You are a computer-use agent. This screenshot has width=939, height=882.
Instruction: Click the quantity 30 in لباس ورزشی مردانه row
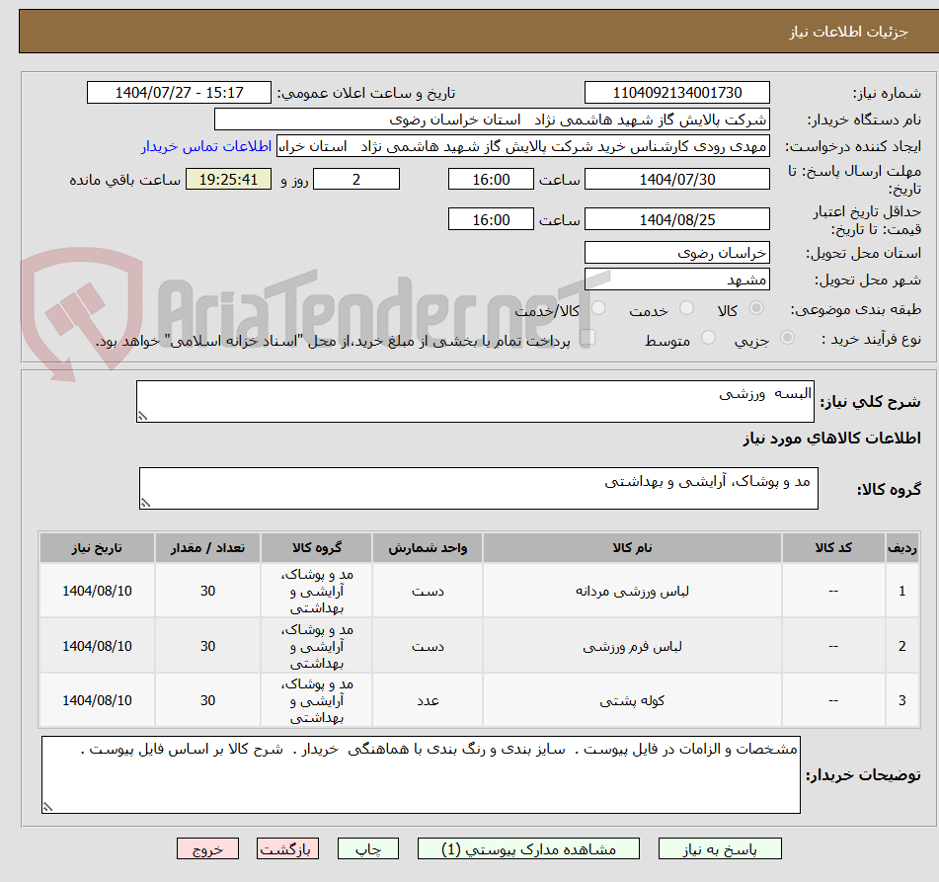[207, 591]
